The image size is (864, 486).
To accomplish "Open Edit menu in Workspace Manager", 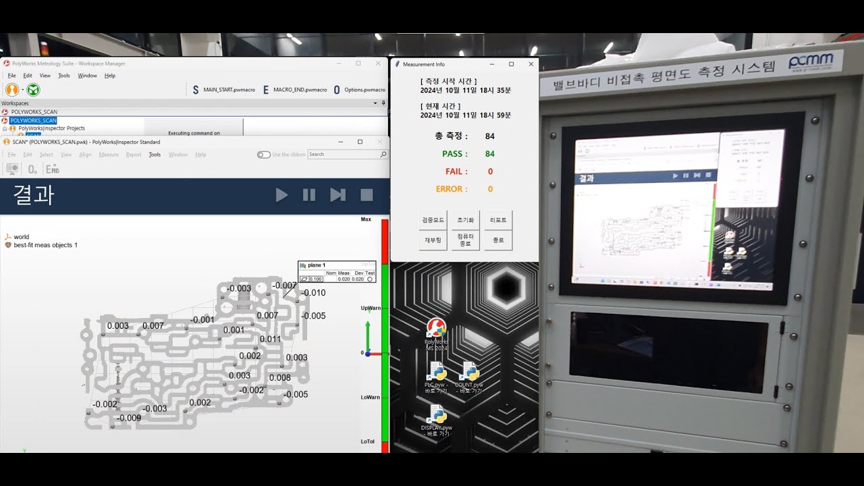I will click(28, 76).
